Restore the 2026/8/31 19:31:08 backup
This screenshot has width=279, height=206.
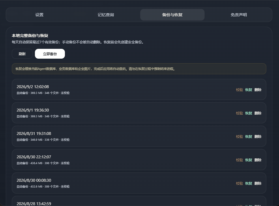coord(249,136)
